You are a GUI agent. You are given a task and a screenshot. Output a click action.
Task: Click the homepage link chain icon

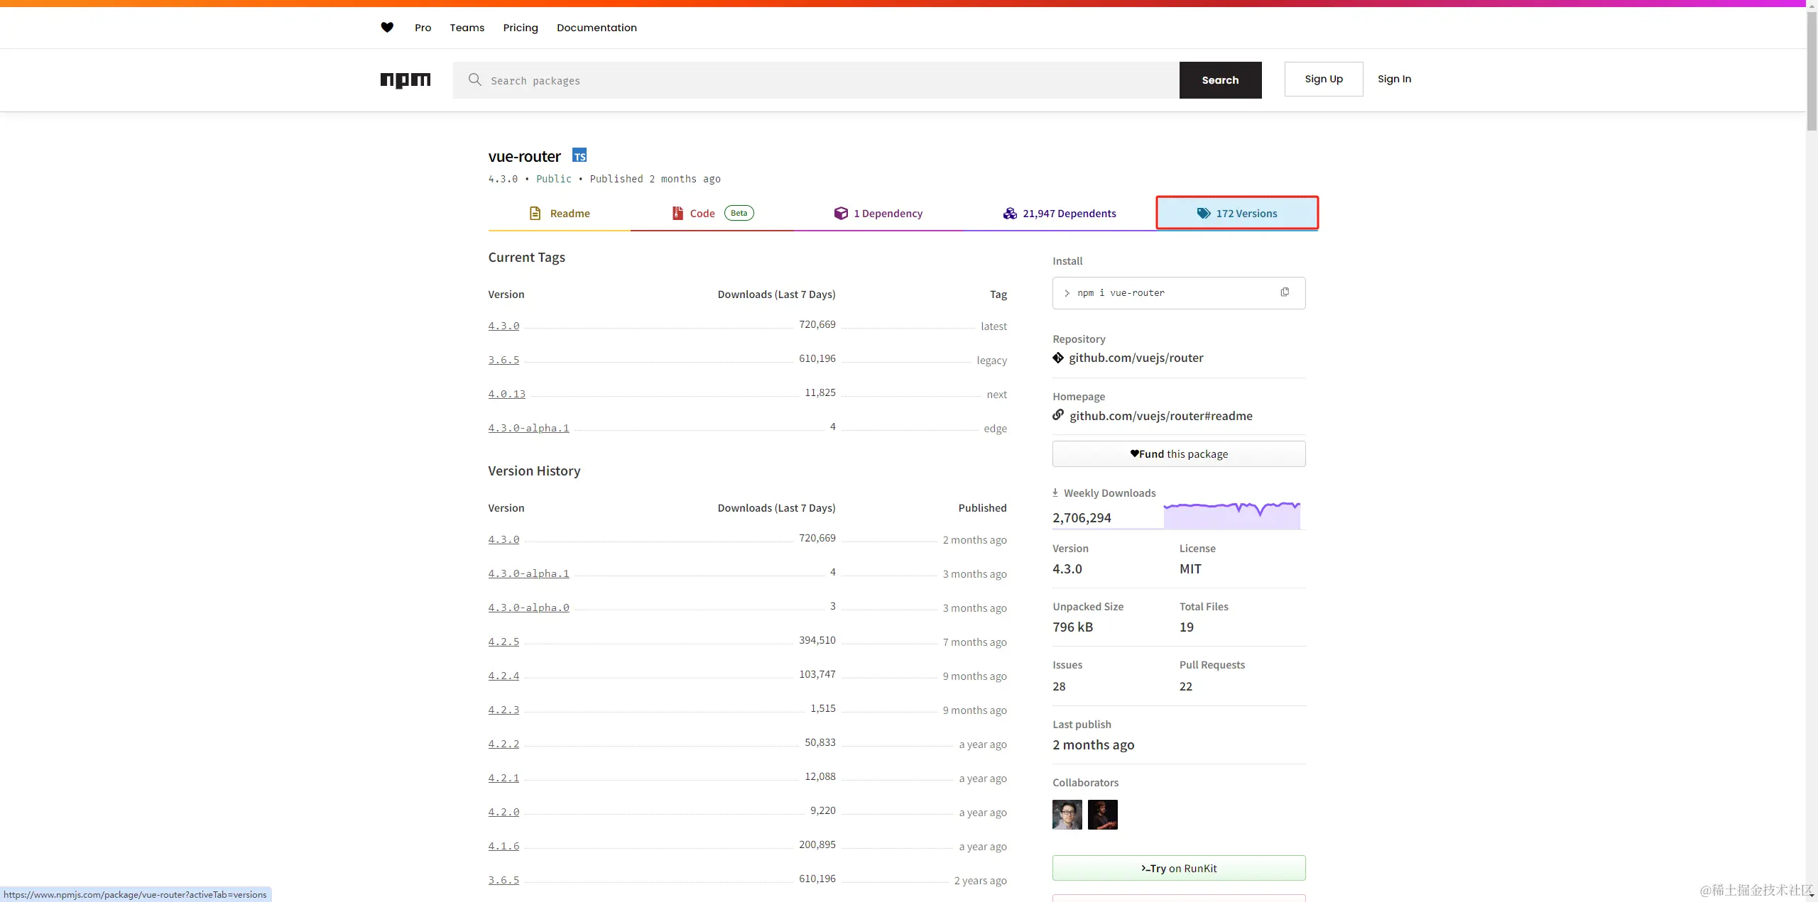tap(1058, 415)
